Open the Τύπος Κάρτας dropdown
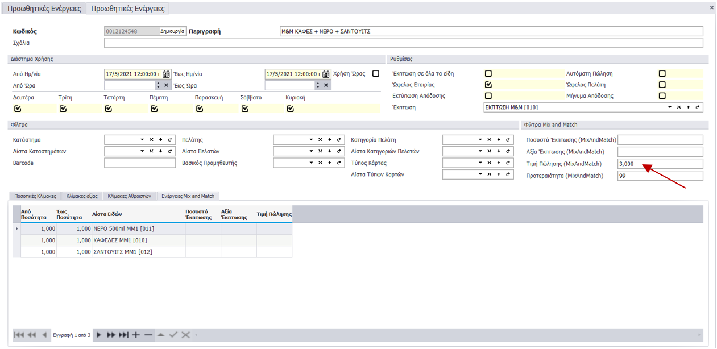The image size is (717, 349). pos(480,163)
